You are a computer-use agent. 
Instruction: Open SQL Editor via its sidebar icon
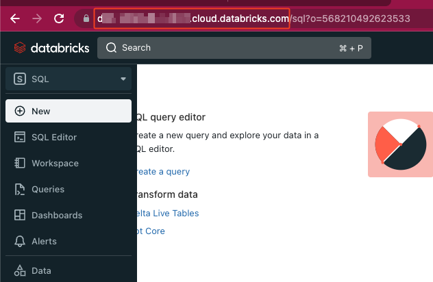point(19,137)
